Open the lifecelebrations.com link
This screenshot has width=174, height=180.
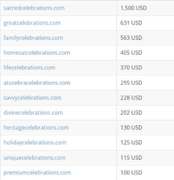(29, 68)
